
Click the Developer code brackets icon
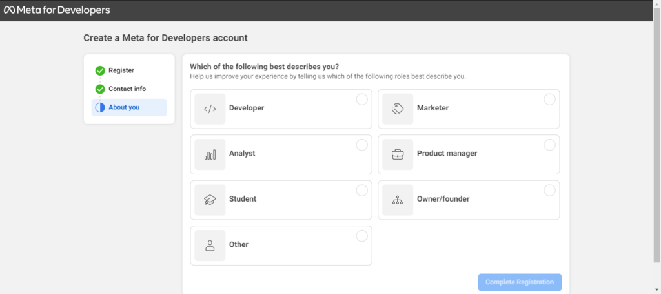(210, 109)
